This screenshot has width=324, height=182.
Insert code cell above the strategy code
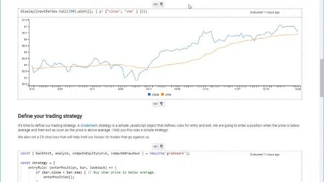(155, 147)
